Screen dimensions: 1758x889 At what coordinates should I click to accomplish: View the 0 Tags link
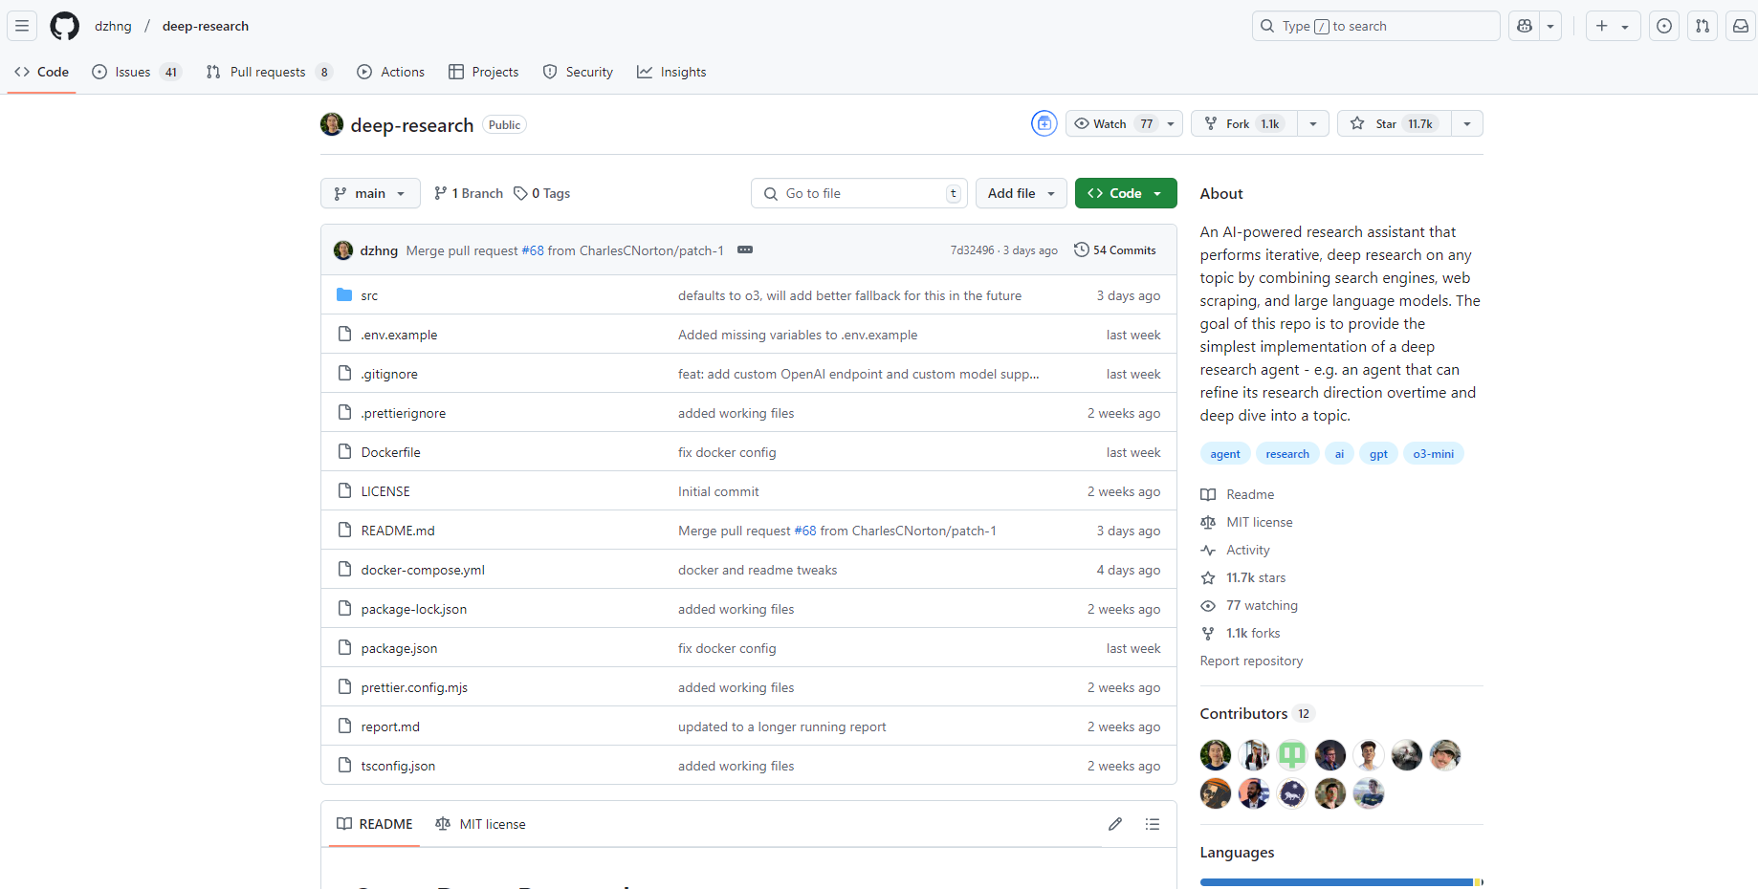coord(542,193)
